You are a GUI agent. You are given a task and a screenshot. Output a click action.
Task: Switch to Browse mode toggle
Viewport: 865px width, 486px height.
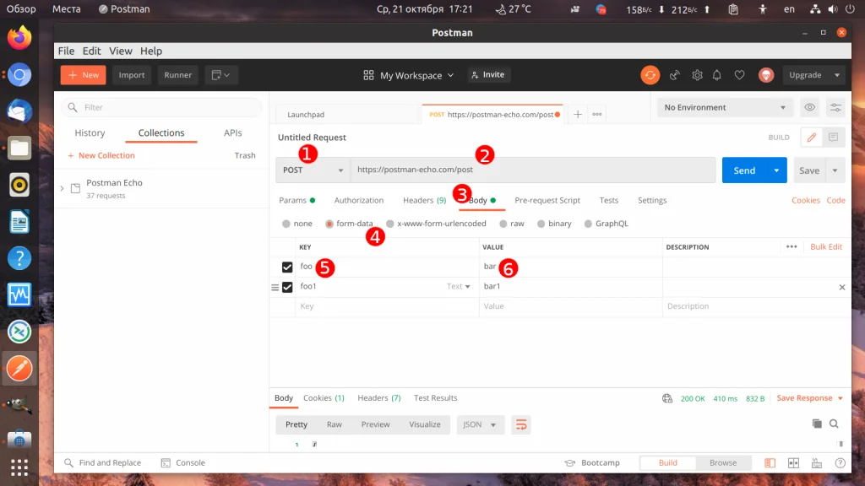[723, 463]
